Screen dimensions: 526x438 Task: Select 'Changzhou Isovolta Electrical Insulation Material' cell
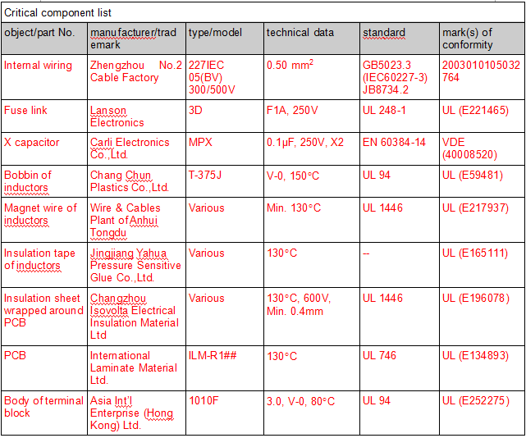(136, 317)
